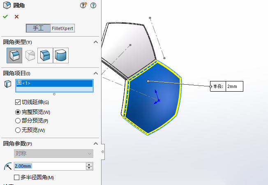Click the plain question mark help icon

93,5
